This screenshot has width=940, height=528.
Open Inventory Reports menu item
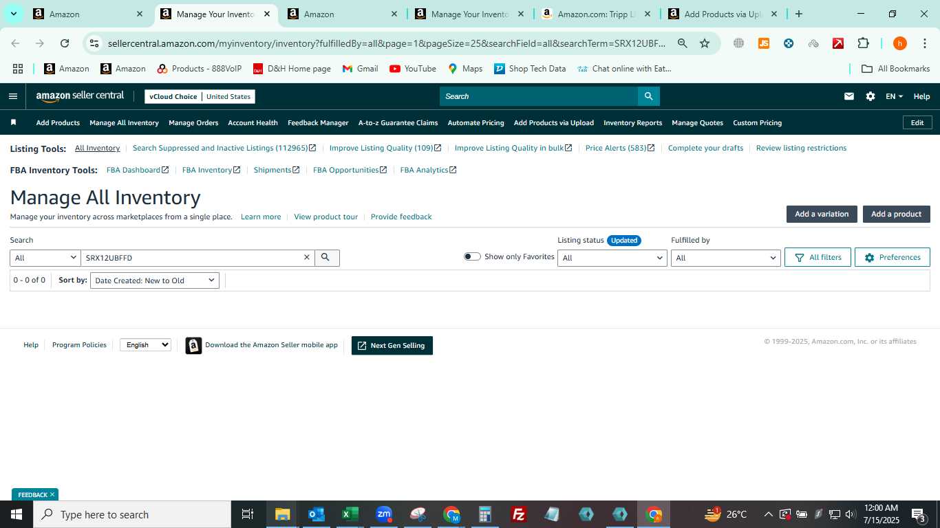pos(632,122)
